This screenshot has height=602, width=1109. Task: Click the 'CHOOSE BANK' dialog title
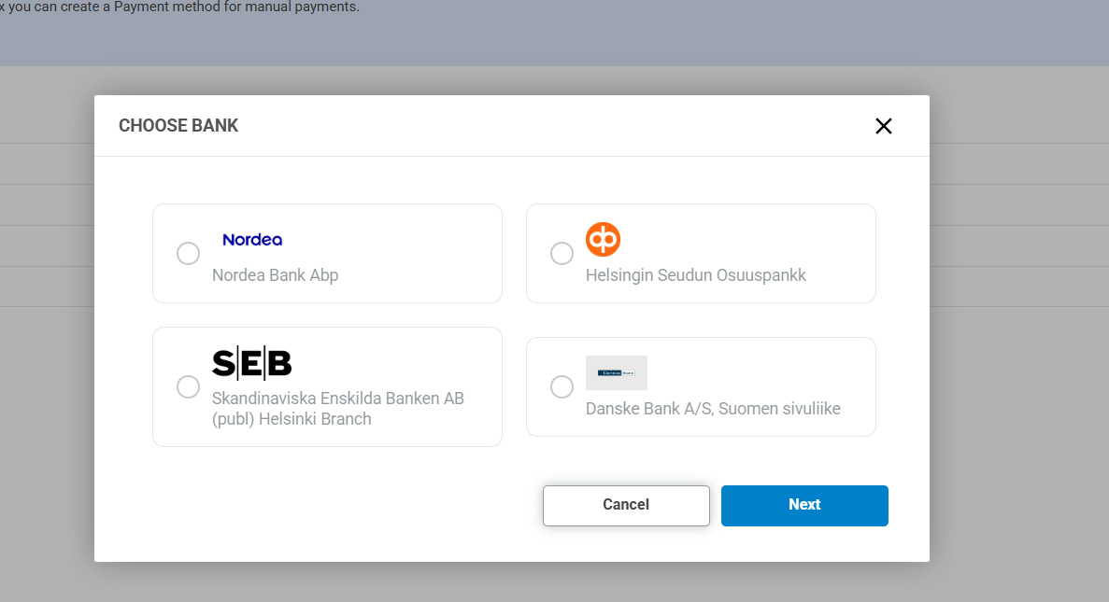178,126
